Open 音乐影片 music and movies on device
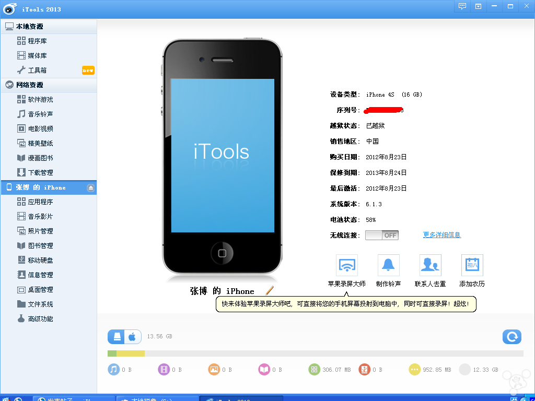This screenshot has height=401, width=535. click(49, 217)
